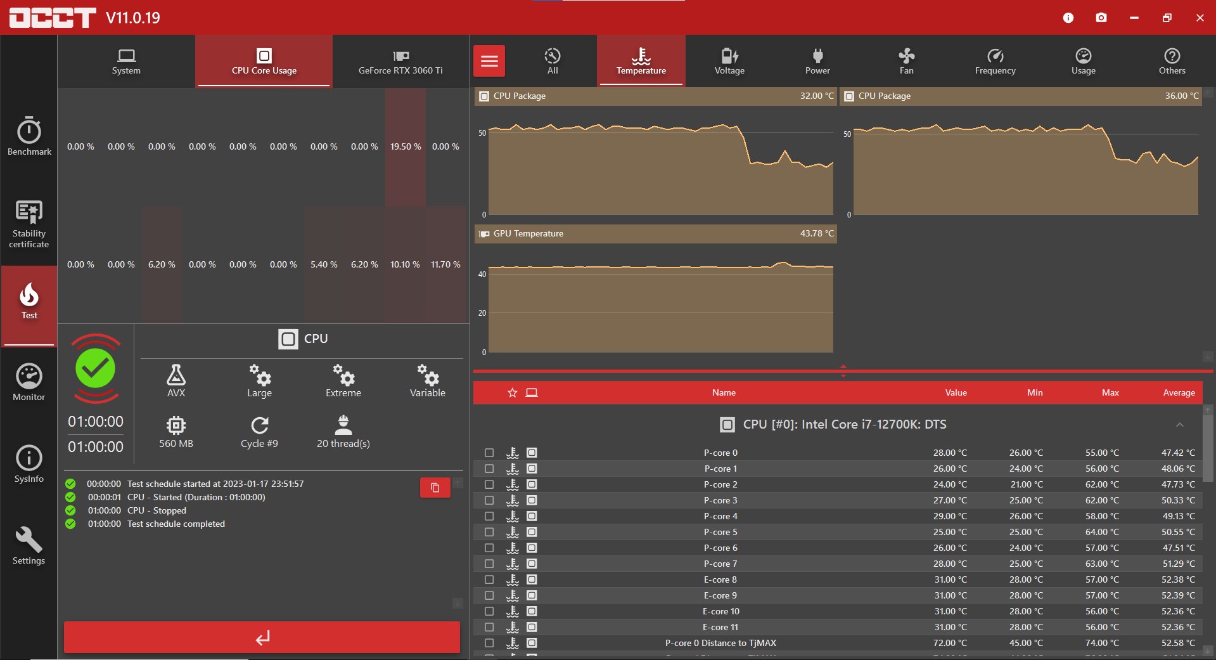The image size is (1216, 660).
Task: Select the Usage sensors tab
Action: tap(1084, 61)
